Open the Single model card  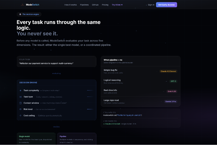pyautogui.click(x=36, y=139)
